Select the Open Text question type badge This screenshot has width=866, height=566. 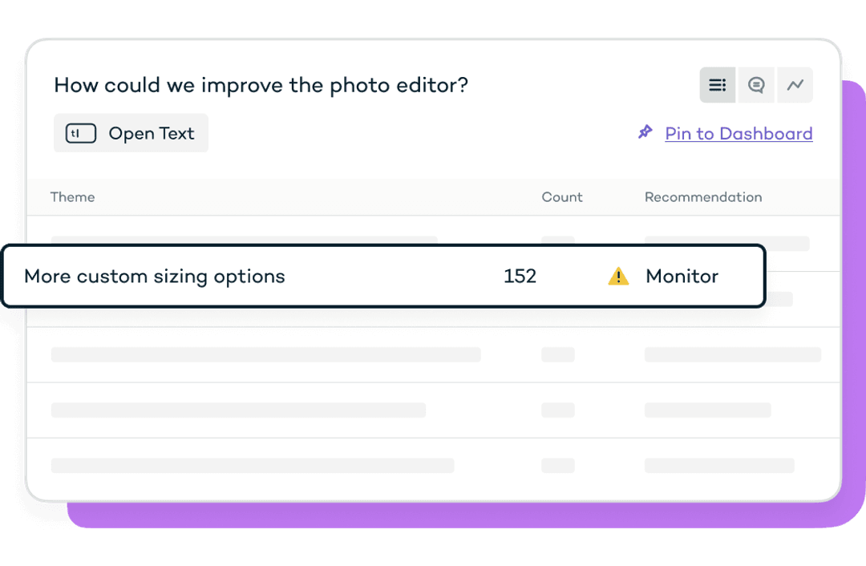(131, 133)
